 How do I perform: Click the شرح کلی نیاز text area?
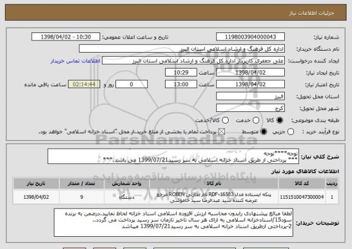[173, 156]
